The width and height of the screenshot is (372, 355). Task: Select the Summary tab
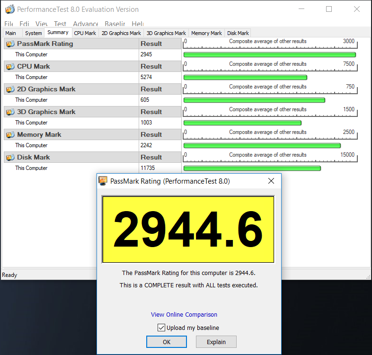pos(58,33)
